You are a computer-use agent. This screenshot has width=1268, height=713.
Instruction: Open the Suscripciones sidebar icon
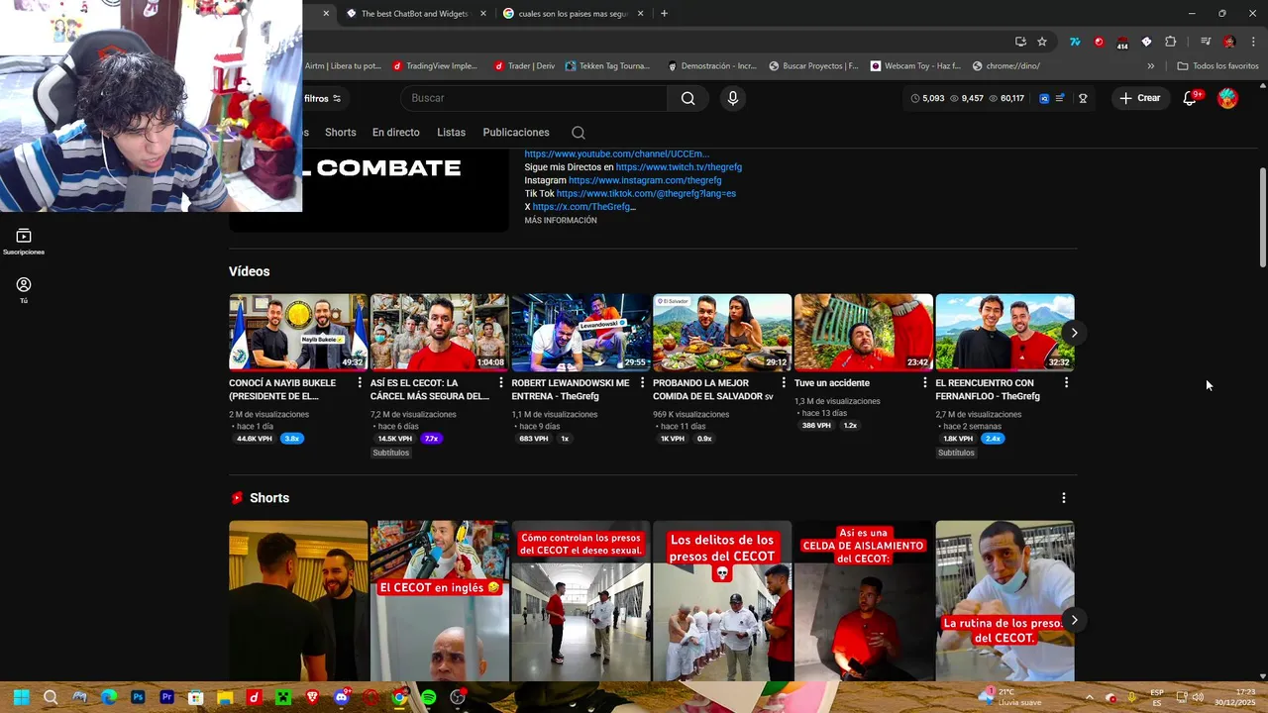pyautogui.click(x=24, y=242)
